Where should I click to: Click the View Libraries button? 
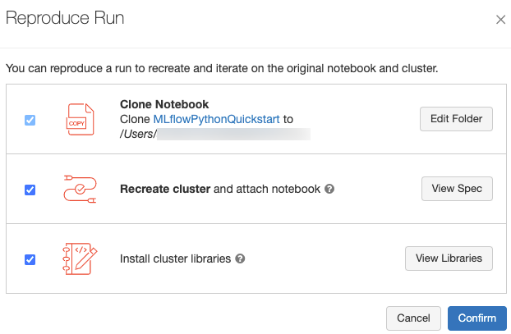(449, 259)
